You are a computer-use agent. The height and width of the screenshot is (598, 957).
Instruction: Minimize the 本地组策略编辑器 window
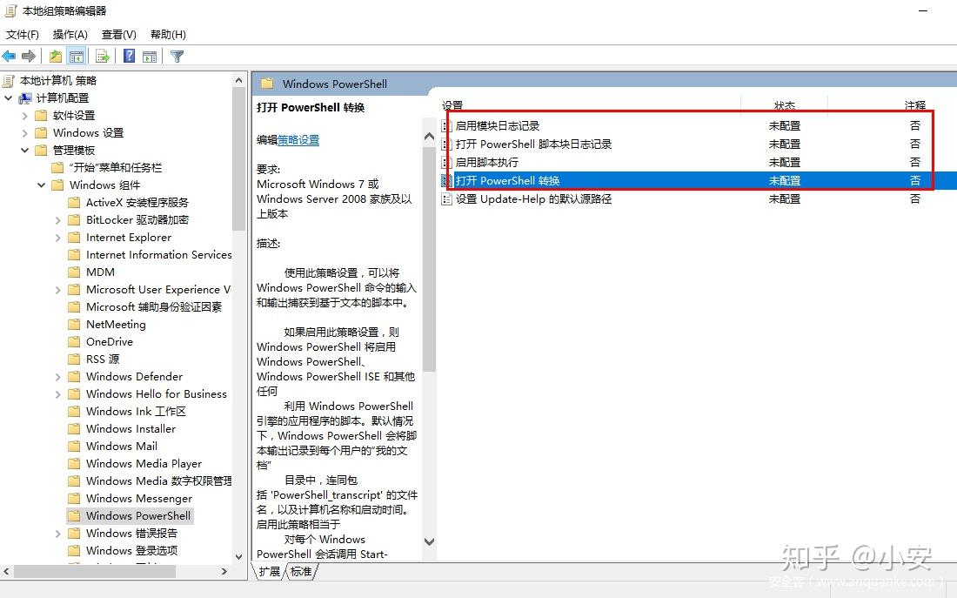point(923,11)
